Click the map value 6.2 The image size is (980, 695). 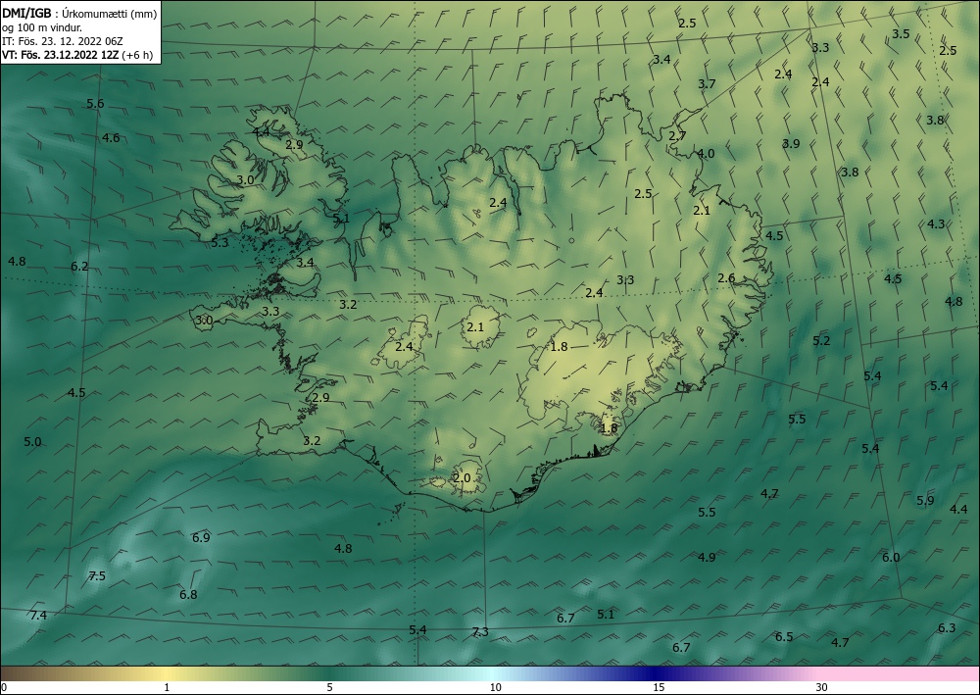(79, 267)
